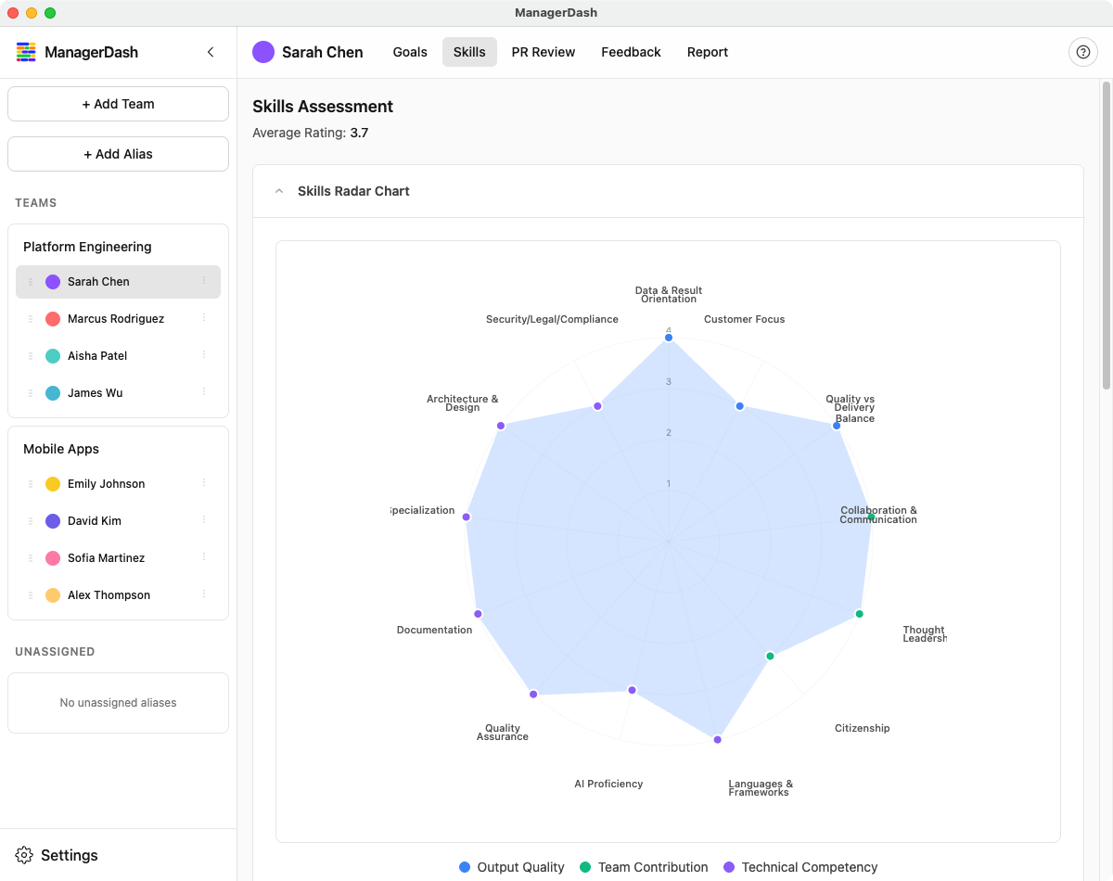This screenshot has height=881, width=1113.
Task: Open the three-dot menu for James Wu
Action: tap(204, 392)
